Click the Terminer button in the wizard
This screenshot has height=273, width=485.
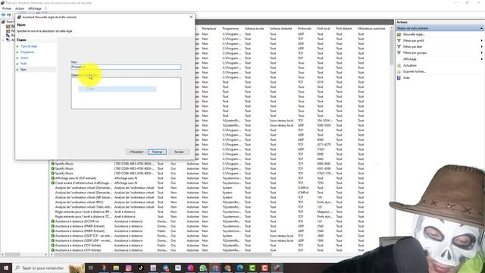[x=157, y=152]
